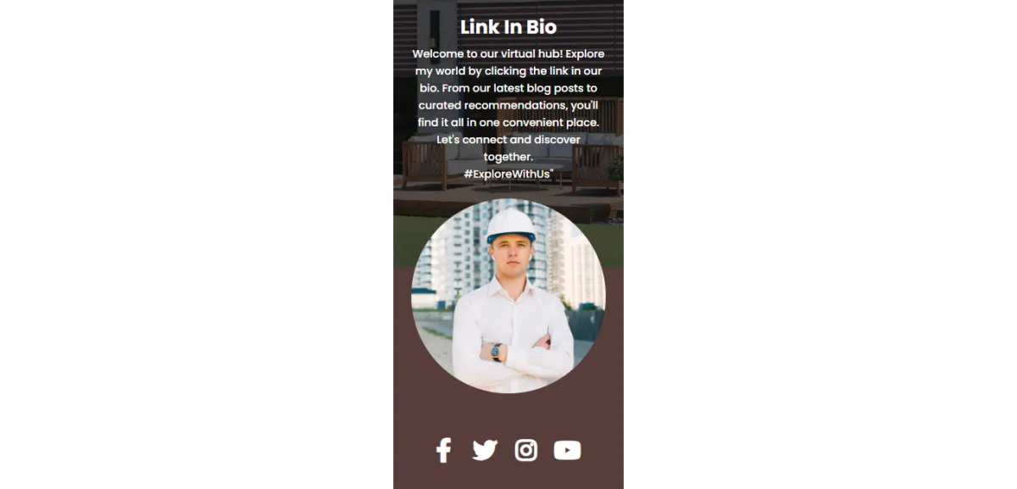
Task: Click the "curated recommendations, you'll" text line
Action: (x=508, y=105)
